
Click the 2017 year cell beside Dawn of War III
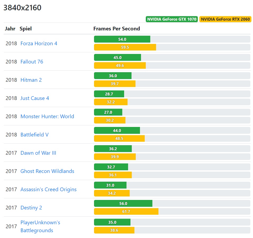pos(11,153)
